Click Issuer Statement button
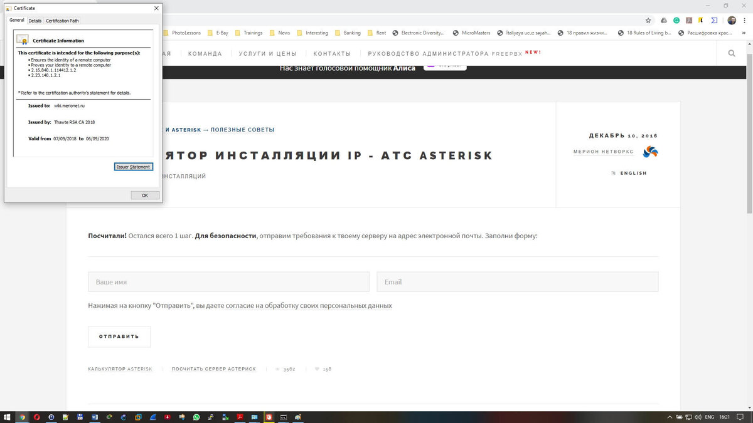This screenshot has width=753, height=423. (134, 167)
